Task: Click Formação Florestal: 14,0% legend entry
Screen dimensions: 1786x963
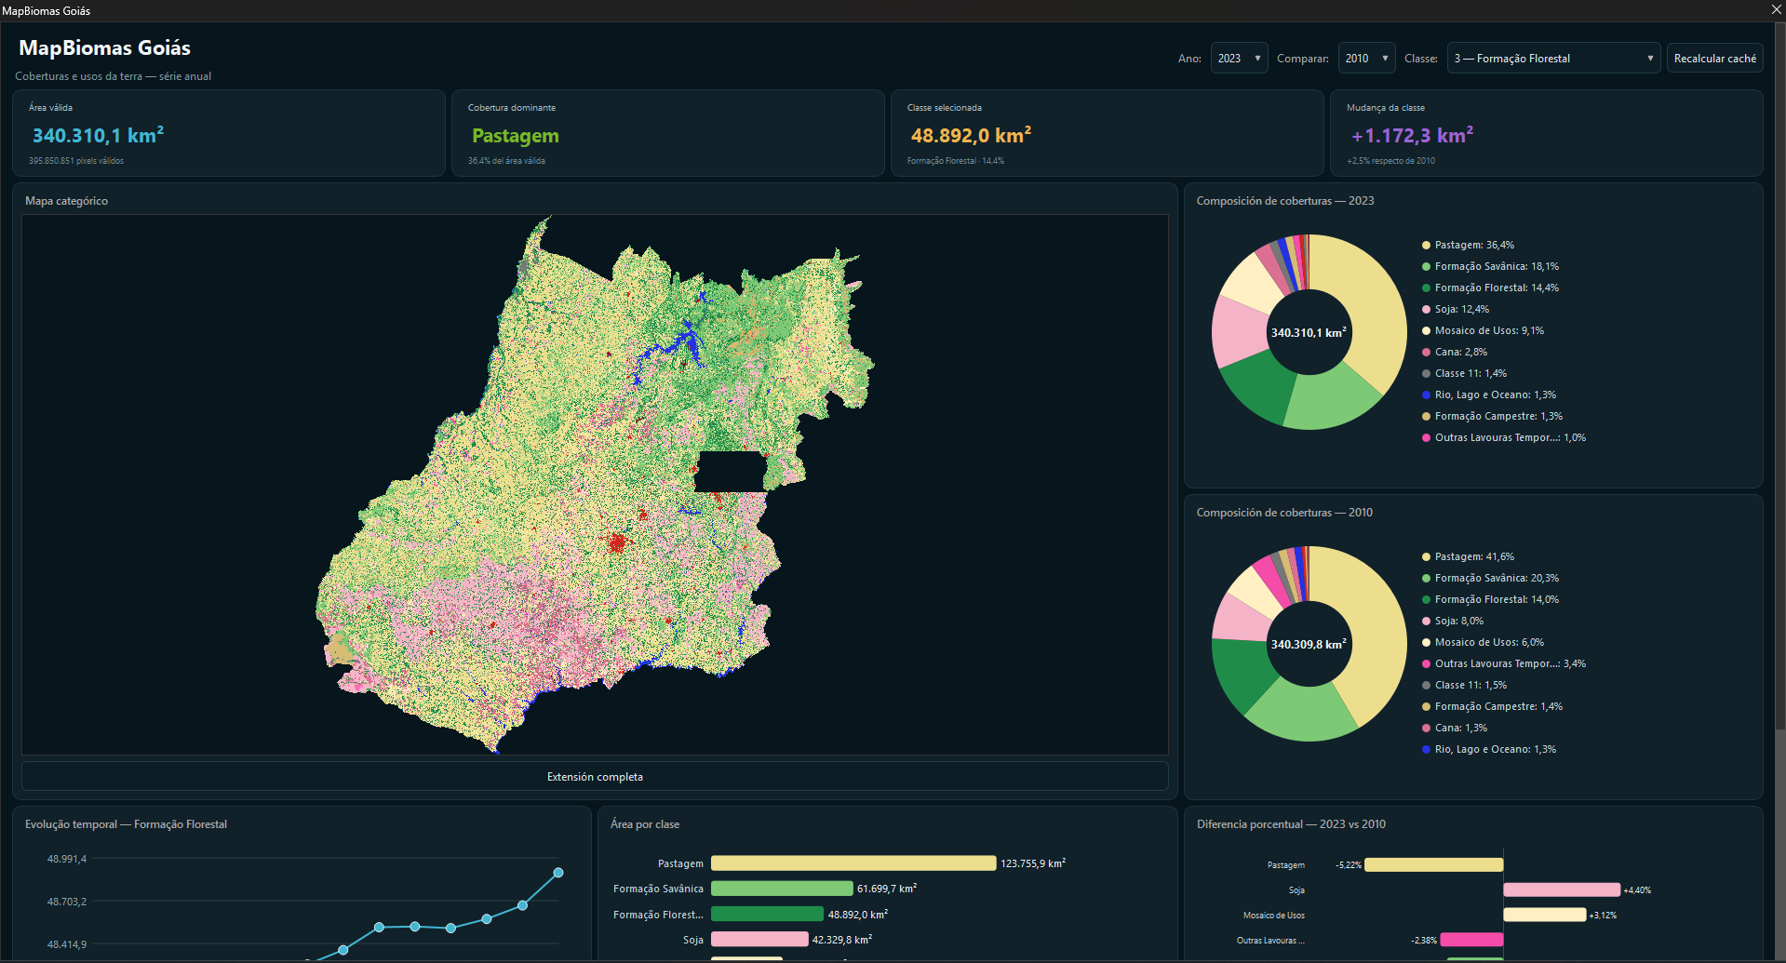Action: (x=1490, y=599)
